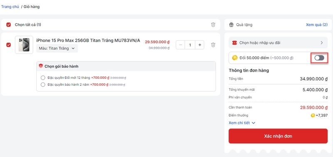The width and height of the screenshot is (333, 157).
Task: Click the struck-through price 34.990.000 ₫
Action: click(x=159, y=48)
